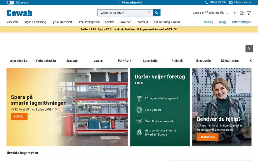Screen dimensions: 258x161
Task: Open the Omklädningsrum menu
Action: click(89, 22)
